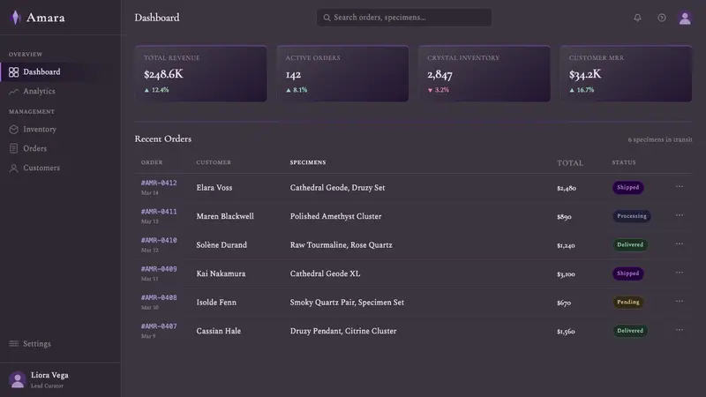Open more options for order #AMR-0409
The height and width of the screenshot is (397, 706).
click(x=679, y=273)
